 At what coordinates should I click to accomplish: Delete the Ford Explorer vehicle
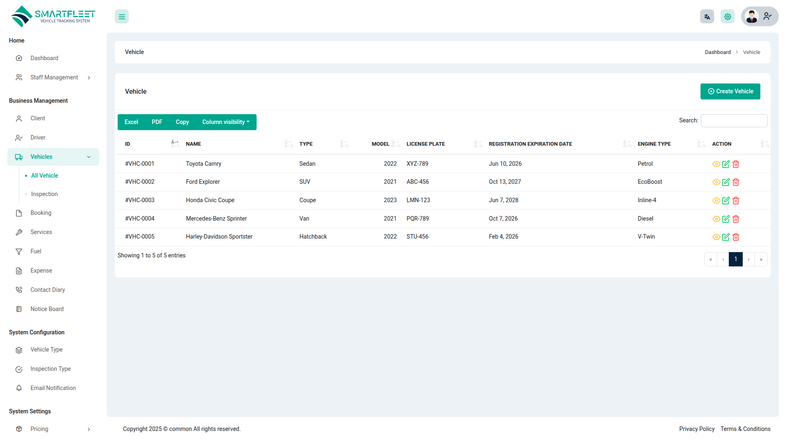[x=736, y=182]
